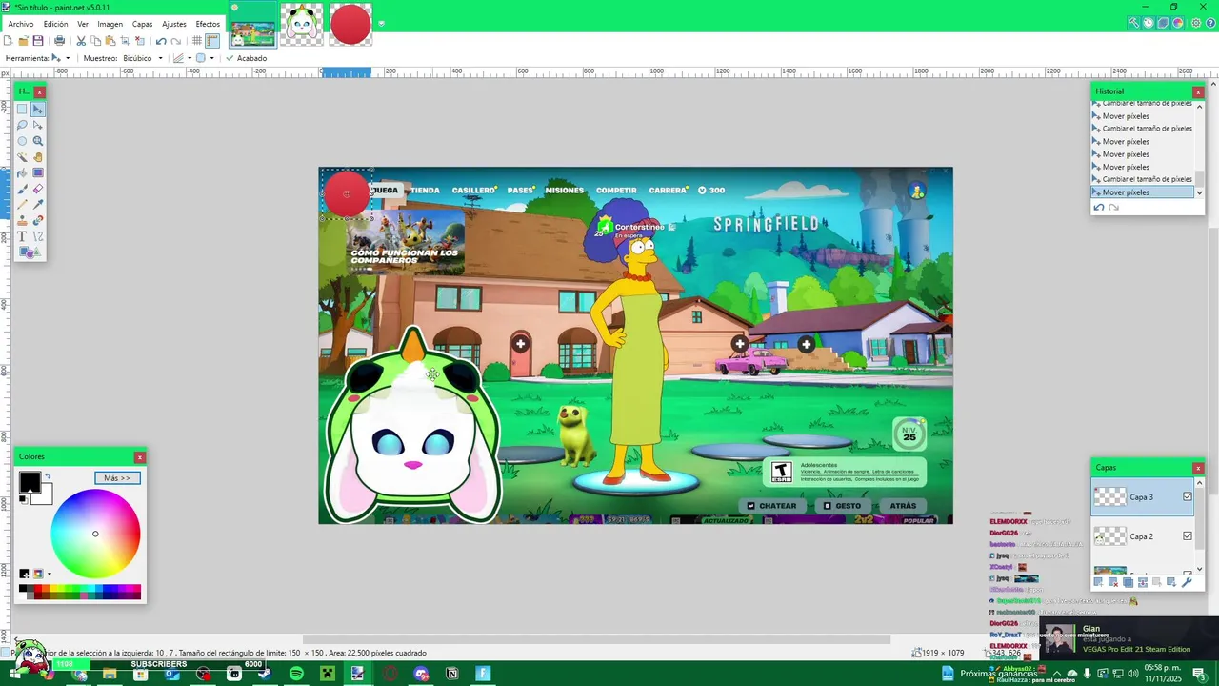Click the Más >> button in Colores
This screenshot has width=1219, height=686.
tap(117, 477)
